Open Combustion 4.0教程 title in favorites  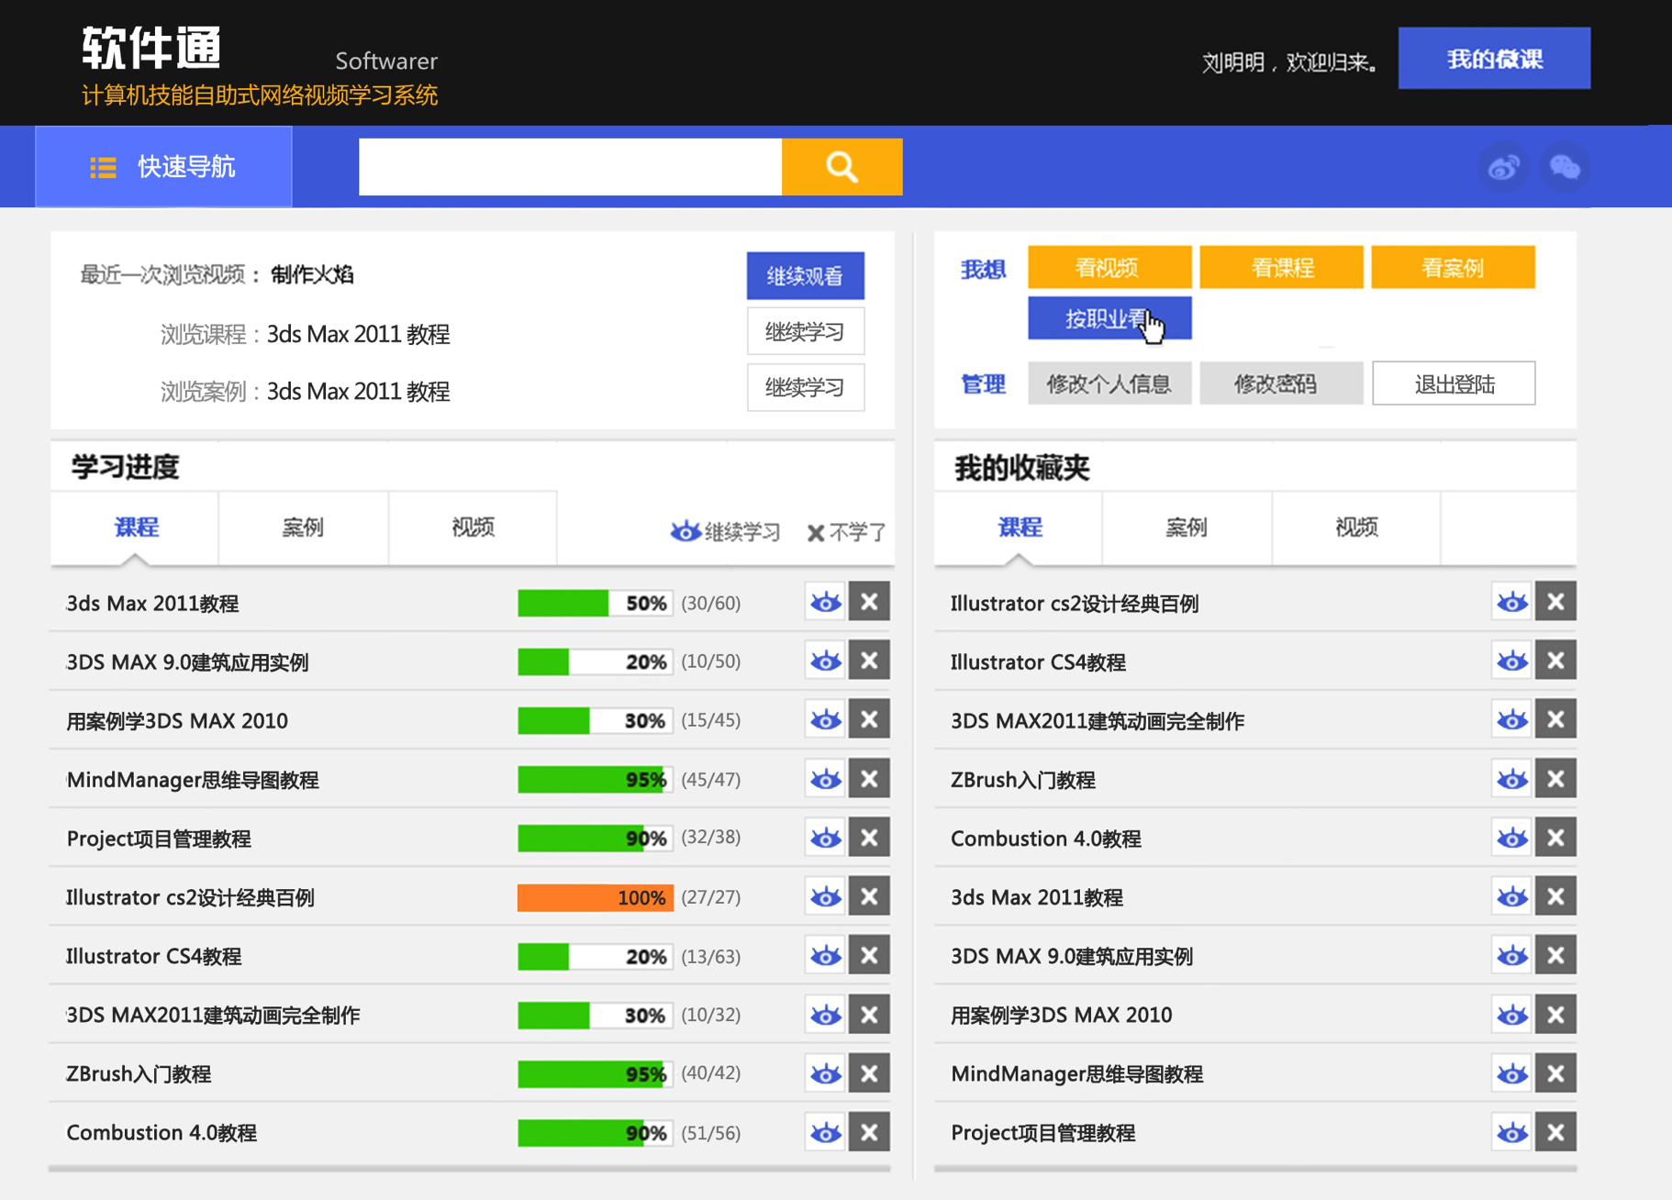click(1045, 839)
